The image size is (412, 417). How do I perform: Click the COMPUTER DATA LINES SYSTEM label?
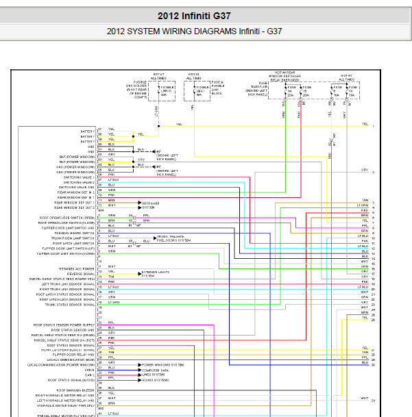[x=155, y=372]
